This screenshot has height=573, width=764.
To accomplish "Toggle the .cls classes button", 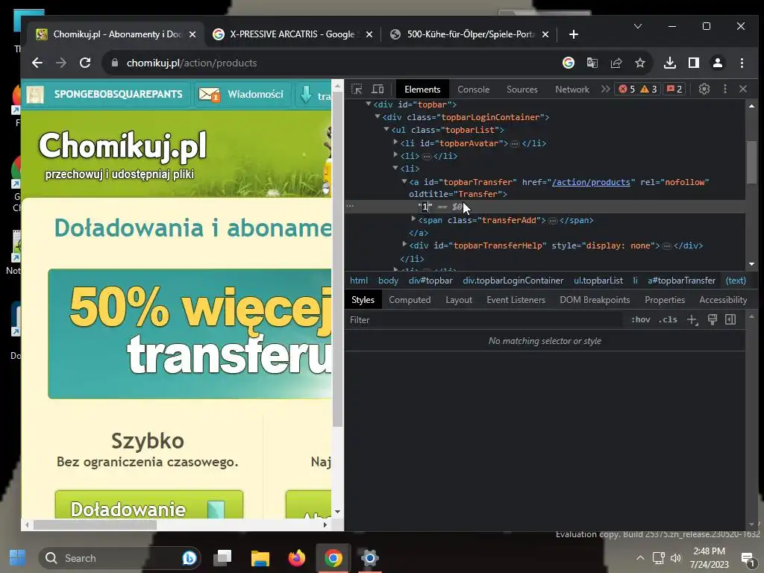I will [668, 319].
